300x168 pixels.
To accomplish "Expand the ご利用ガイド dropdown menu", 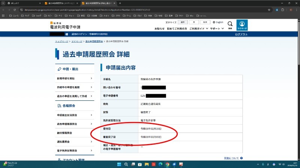I will 199,28.
